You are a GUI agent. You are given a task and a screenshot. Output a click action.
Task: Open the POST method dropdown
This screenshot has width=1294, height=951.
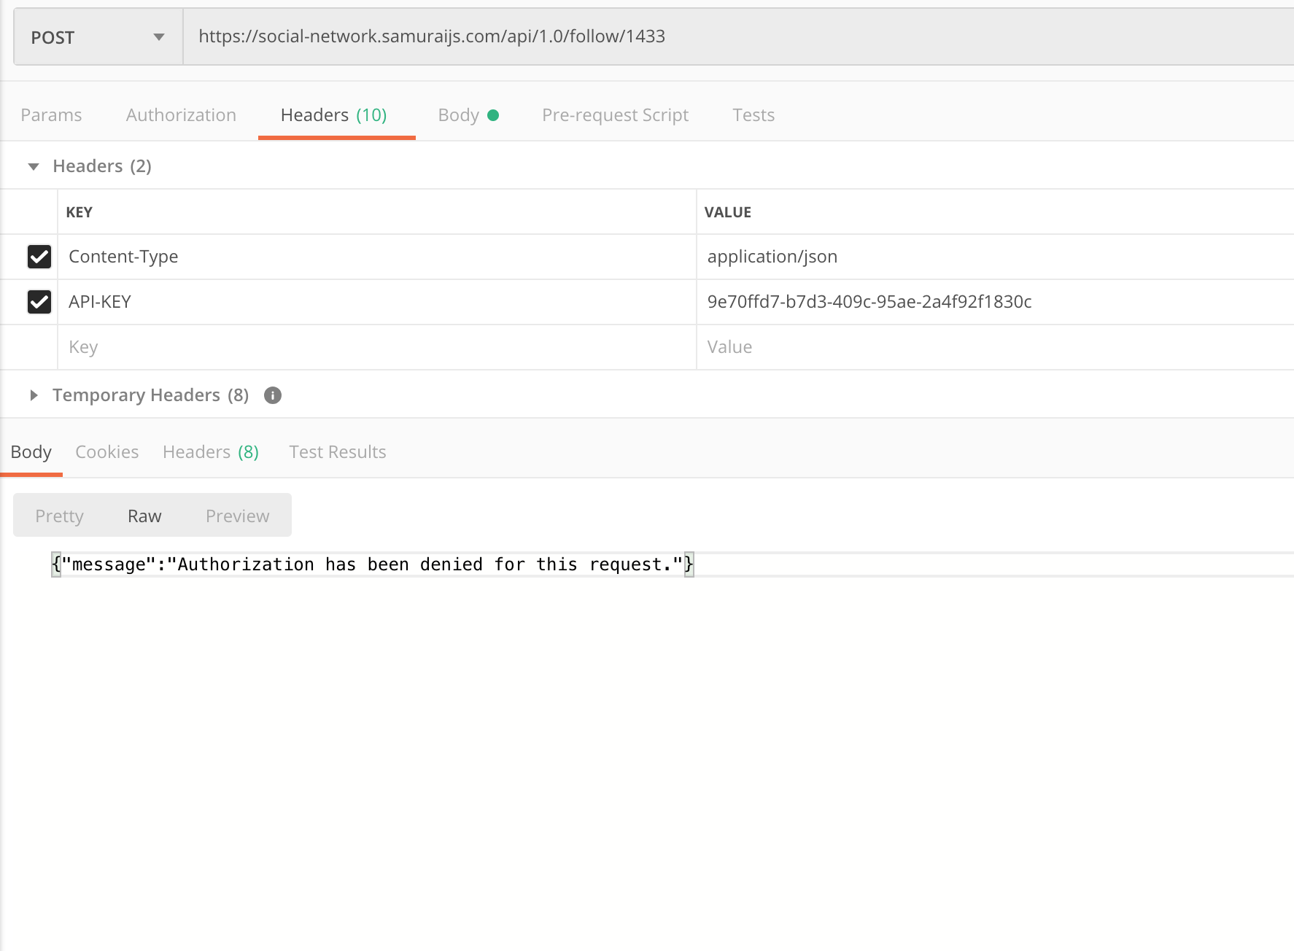point(98,37)
